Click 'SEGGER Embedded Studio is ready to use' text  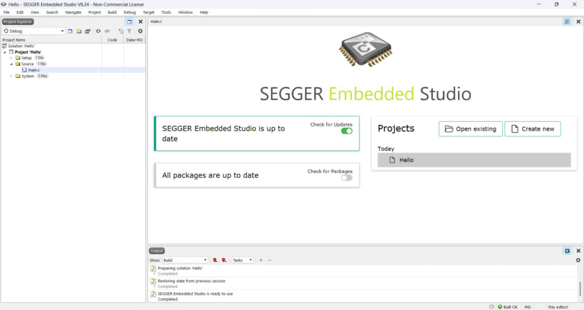pos(195,293)
